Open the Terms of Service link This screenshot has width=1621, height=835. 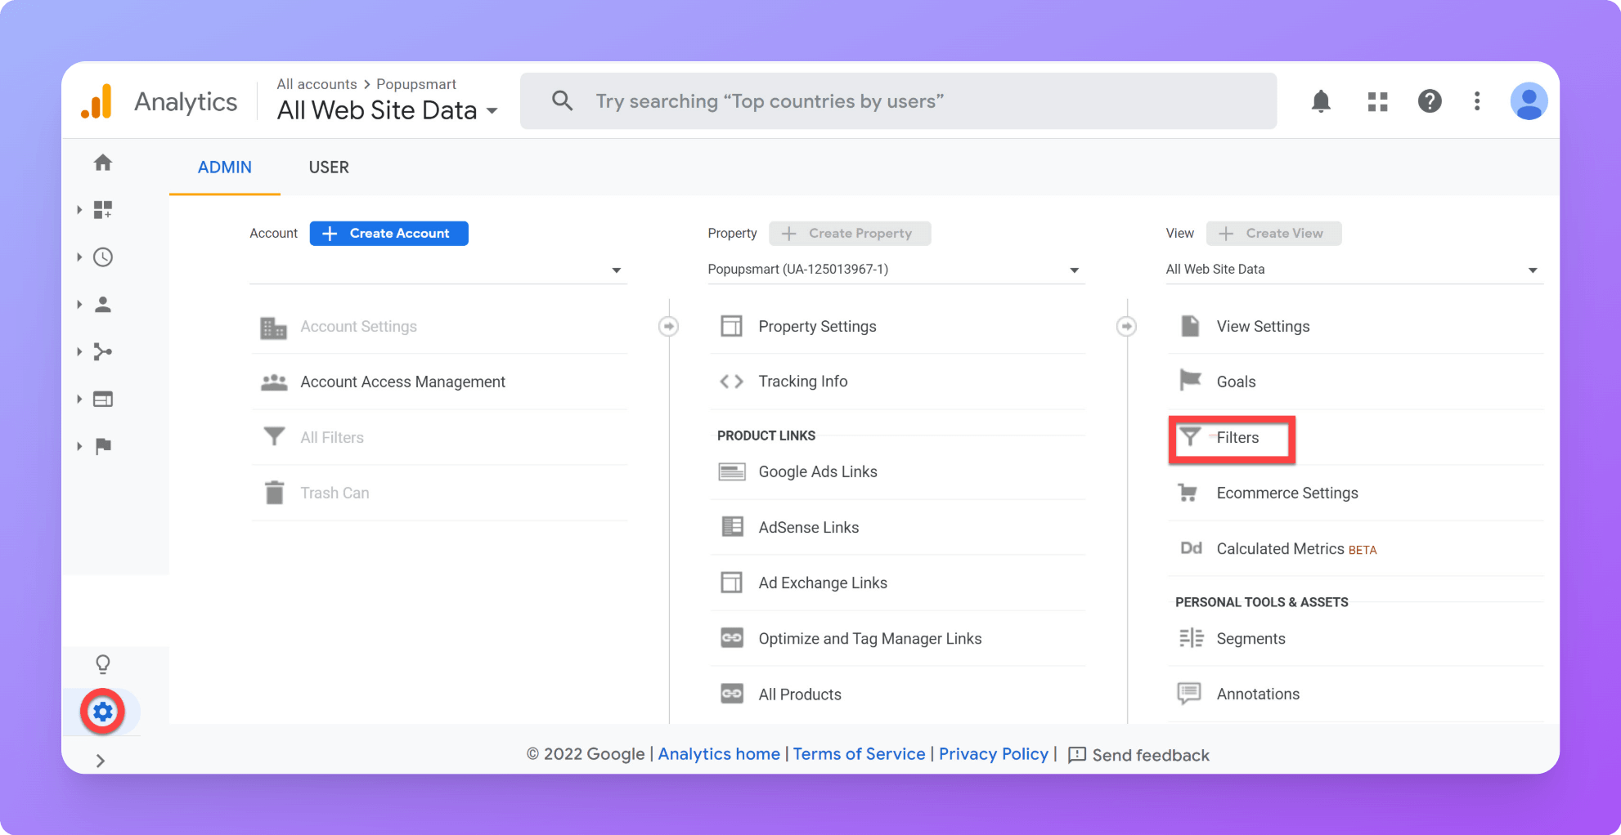coord(859,754)
